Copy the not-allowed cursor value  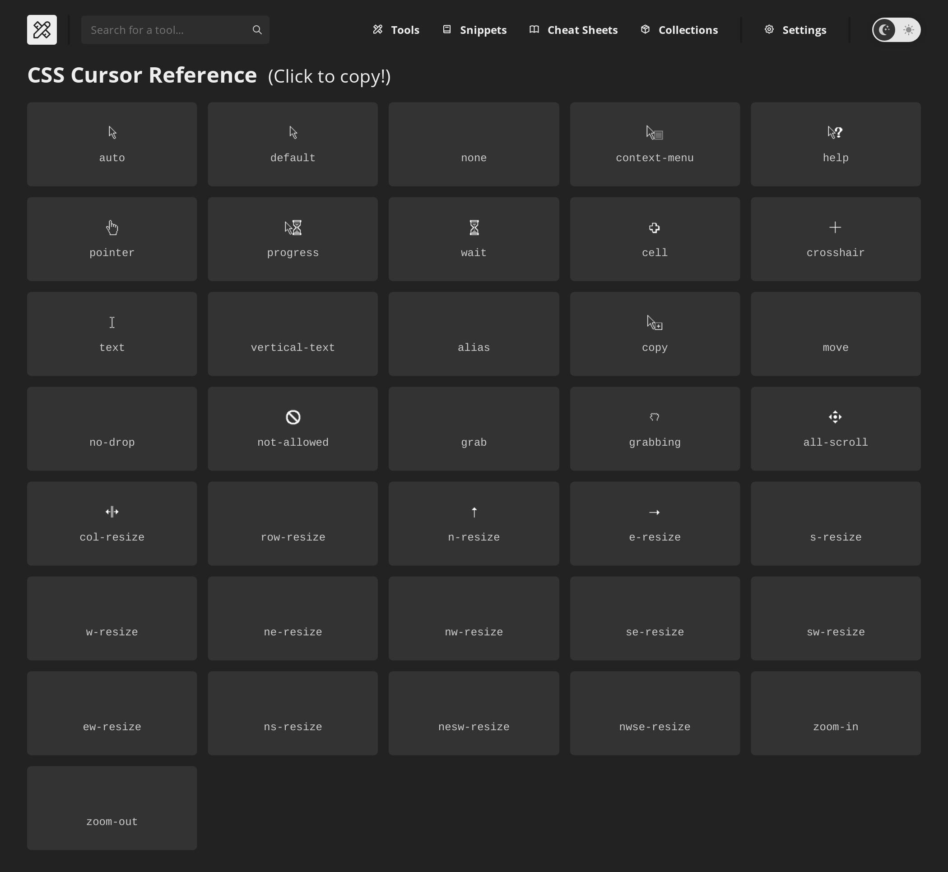pos(293,429)
